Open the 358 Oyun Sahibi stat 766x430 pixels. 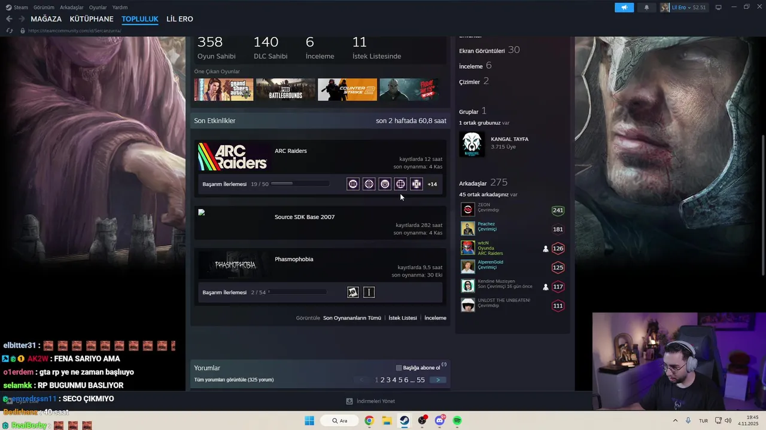pos(216,48)
